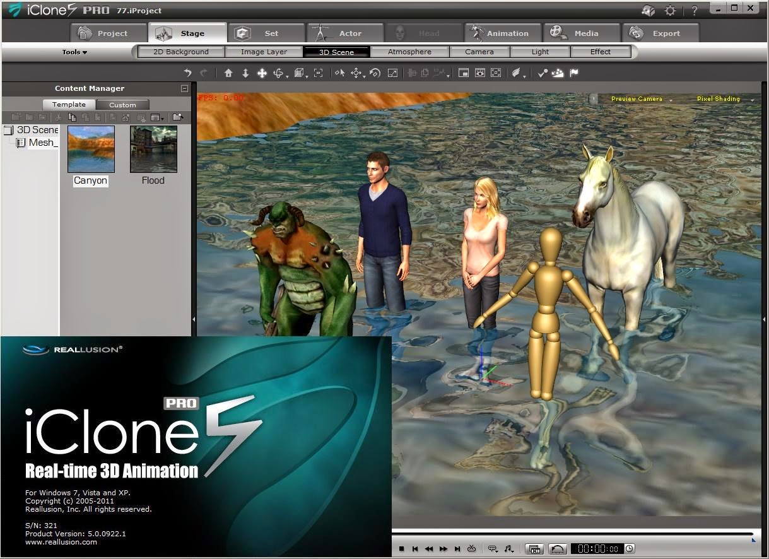This screenshot has height=559, width=769.
Task: Open the speech bubble dropdown in playbar
Action: 493,549
